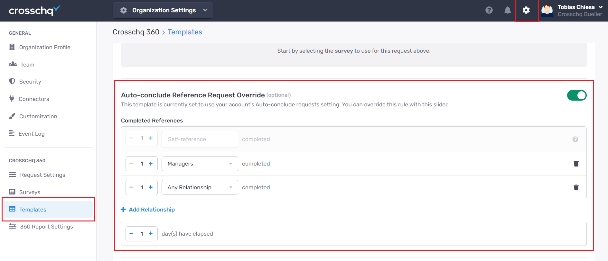Viewport: 608px width, 261px height.
Task: Open the help question mark icon in top bar
Action: 489,10
